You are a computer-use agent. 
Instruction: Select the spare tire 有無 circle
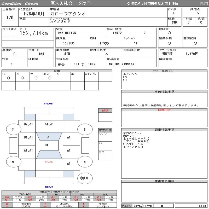pos(85,178)
